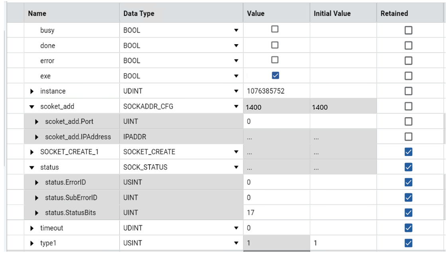Select the error variable name cell
The width and height of the screenshot is (446, 254).
[47, 61]
